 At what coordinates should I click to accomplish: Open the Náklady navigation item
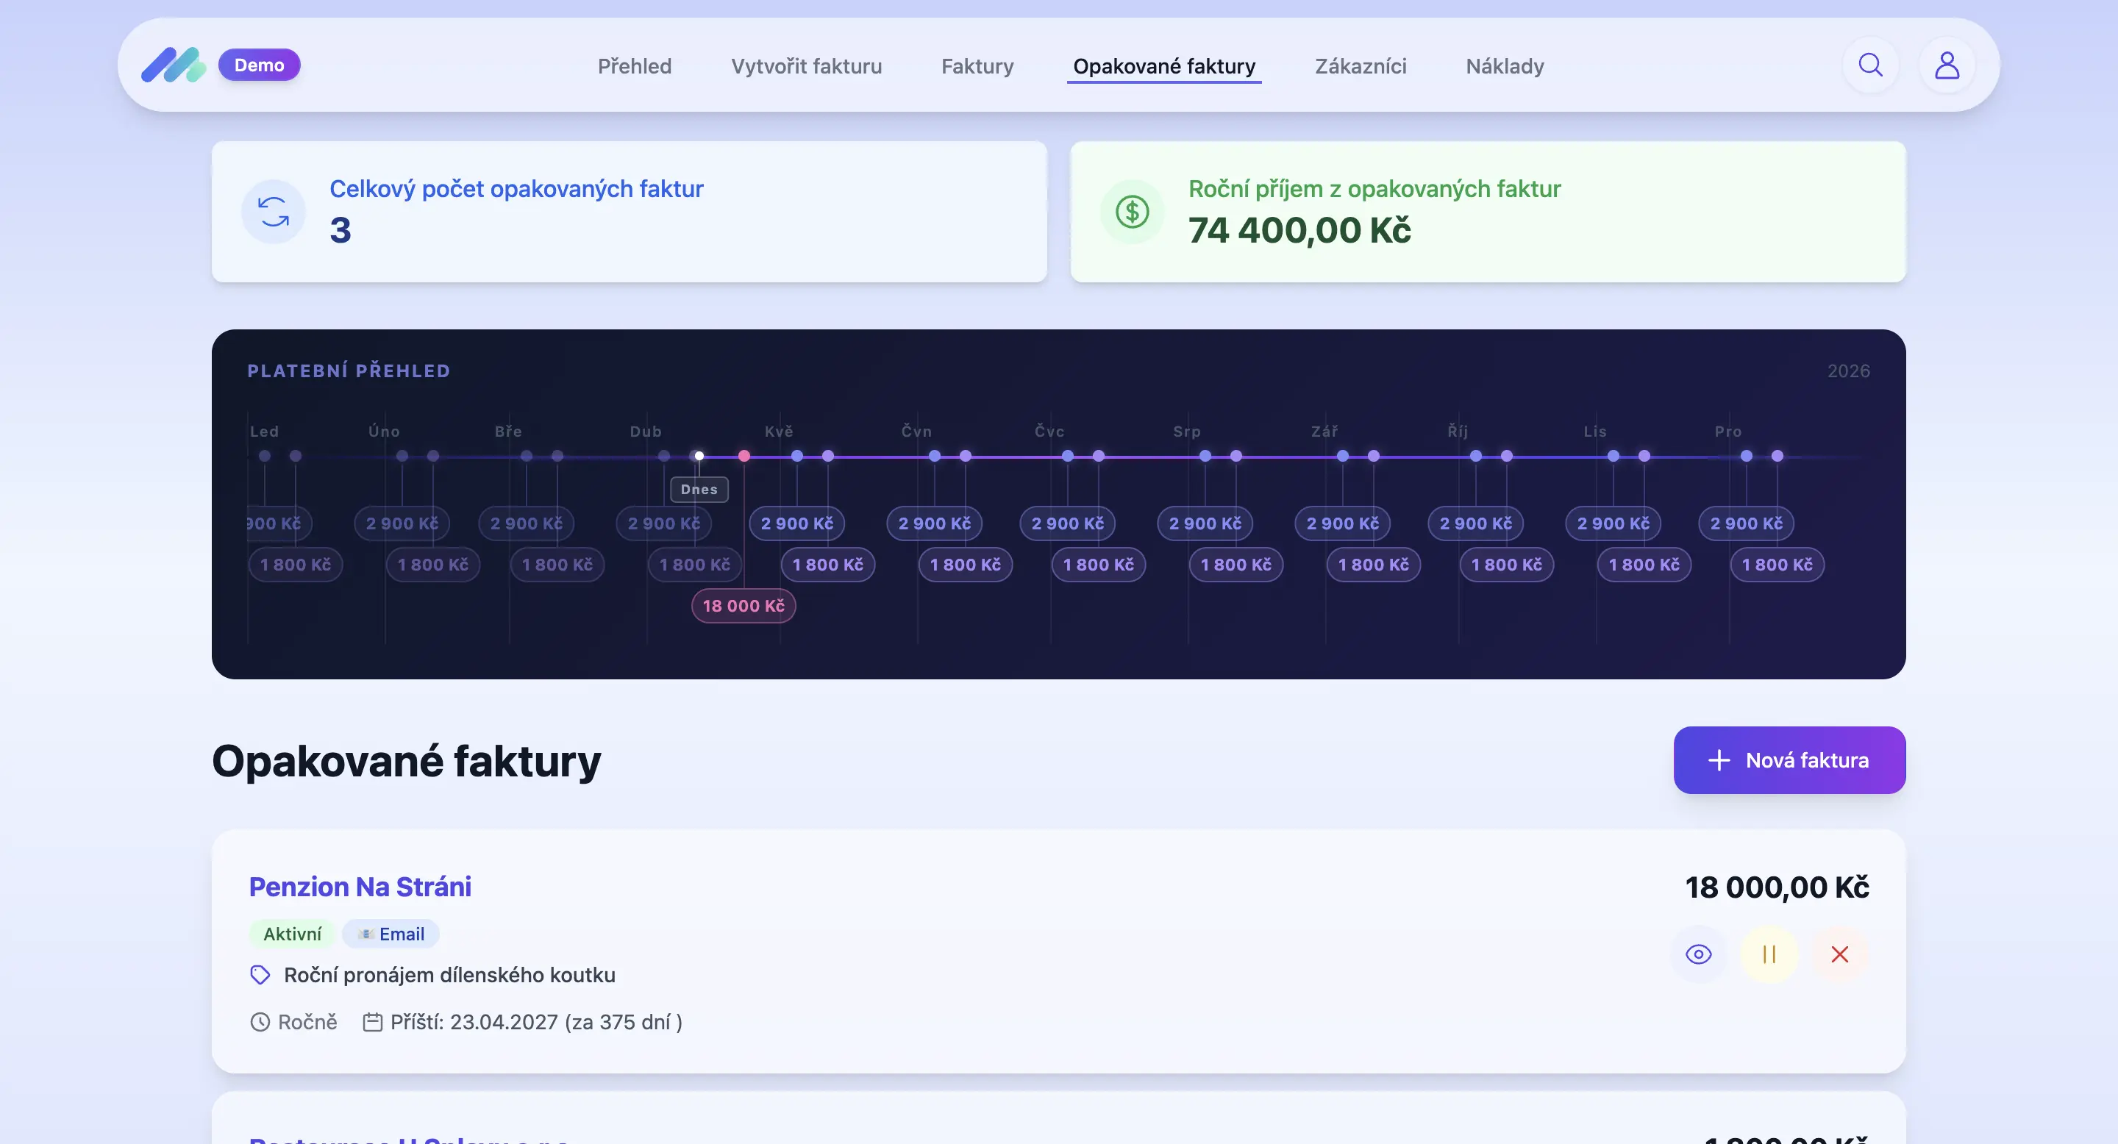tap(1504, 65)
